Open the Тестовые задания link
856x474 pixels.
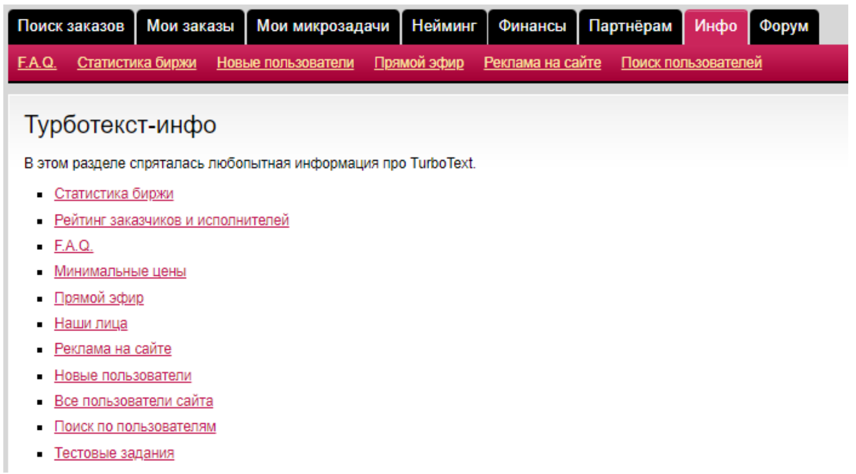point(114,453)
